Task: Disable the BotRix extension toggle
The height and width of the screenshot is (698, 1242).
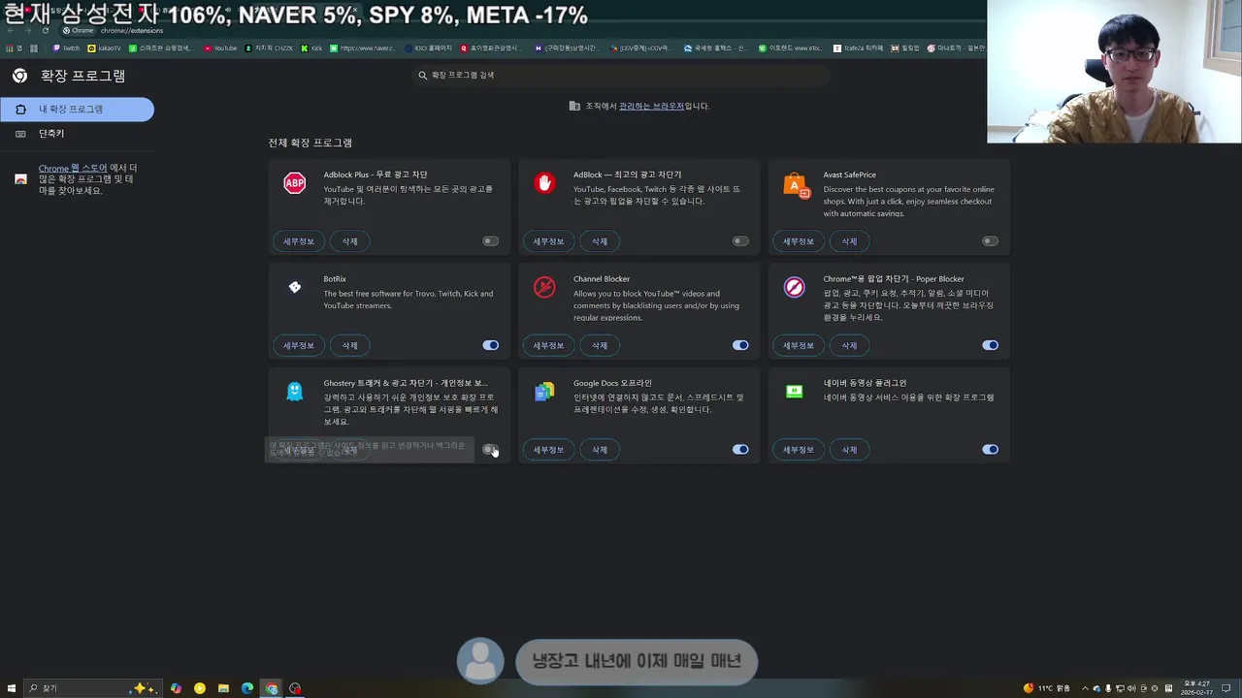Action: point(490,345)
